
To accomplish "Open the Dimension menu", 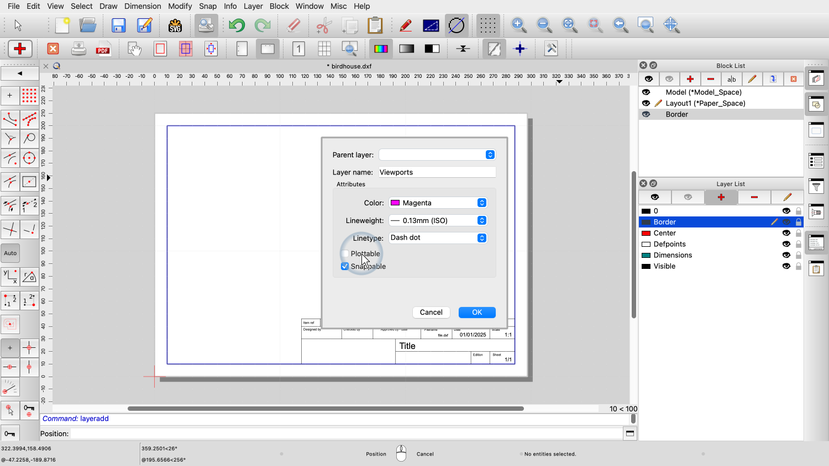I will click(x=143, y=6).
